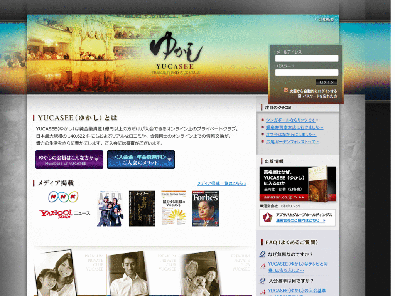Click the A icon beside テレビと同様 answer
This screenshot has width=395, height=296.
click(263, 265)
